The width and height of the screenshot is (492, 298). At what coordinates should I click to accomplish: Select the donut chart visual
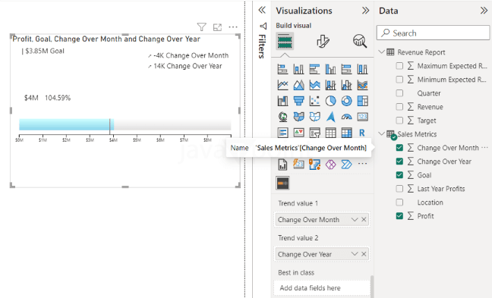346,101
